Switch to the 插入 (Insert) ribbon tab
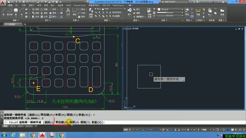The width and height of the screenshot is (246, 138). [17, 5]
